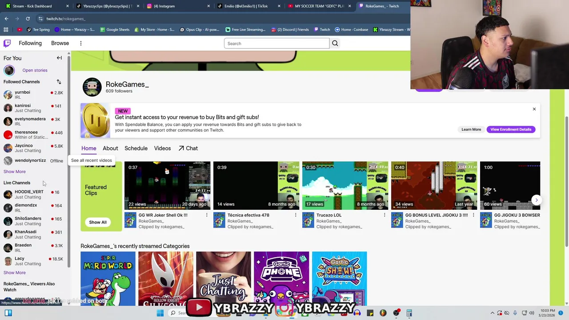Click kanirosi's channel avatar

point(8,108)
